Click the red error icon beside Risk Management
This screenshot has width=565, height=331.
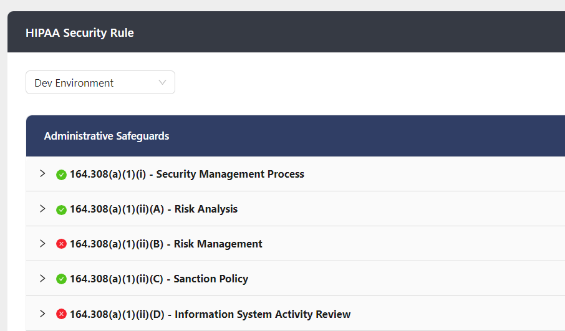61,244
